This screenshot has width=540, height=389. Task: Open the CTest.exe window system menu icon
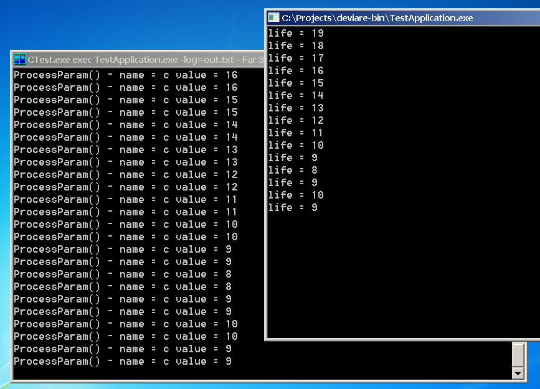(x=19, y=60)
